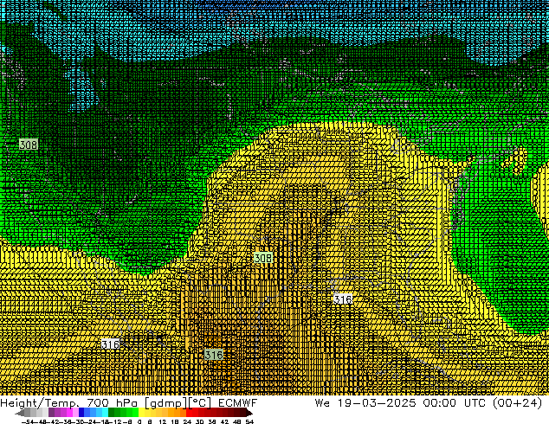The width and height of the screenshot is (549, 424).
Task: Click the "24" value on the color scale
Action: [187, 421]
